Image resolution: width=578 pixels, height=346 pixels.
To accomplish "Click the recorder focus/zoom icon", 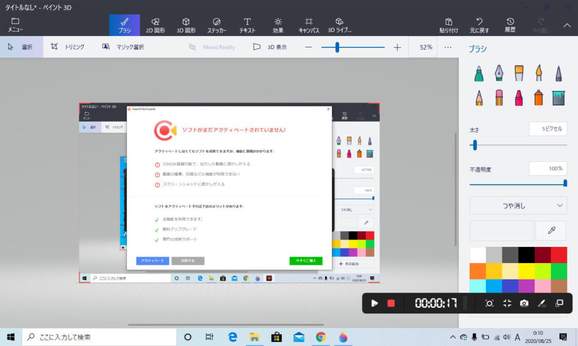I will [489, 303].
